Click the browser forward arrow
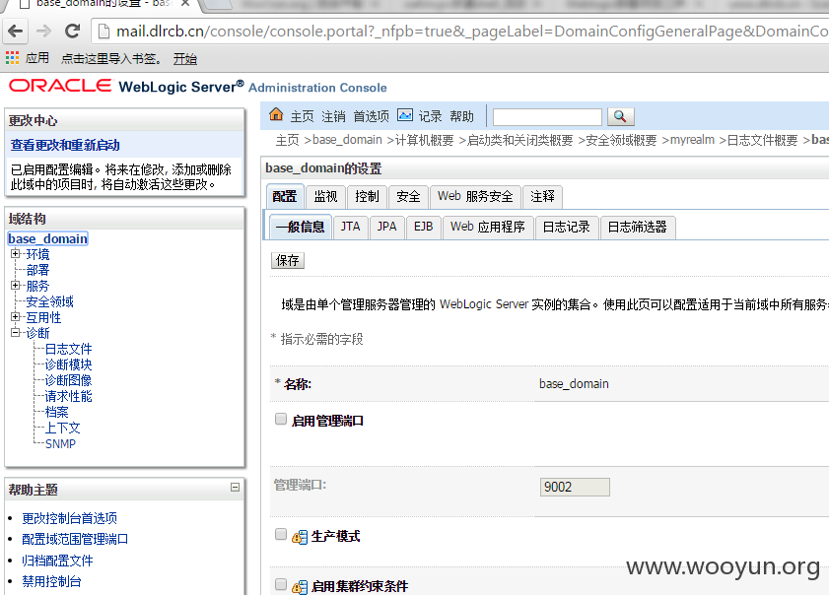The height and width of the screenshot is (595, 829). coord(44,32)
